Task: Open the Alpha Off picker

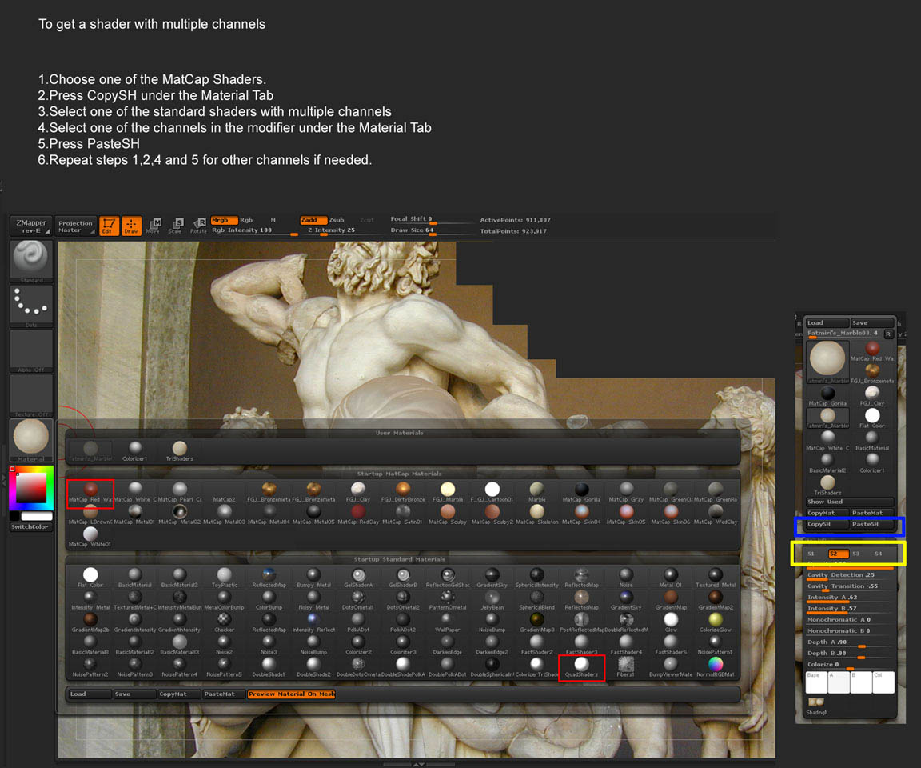Action: (31, 351)
